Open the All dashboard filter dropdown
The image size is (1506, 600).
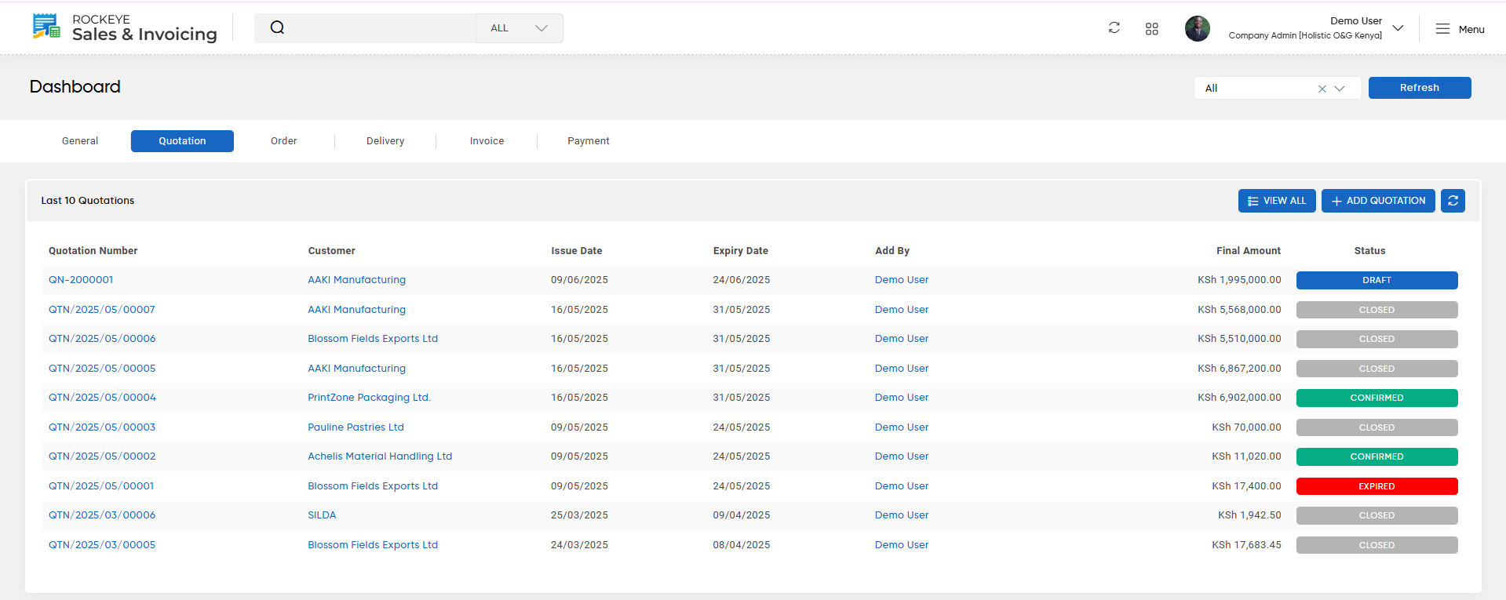tap(1340, 89)
